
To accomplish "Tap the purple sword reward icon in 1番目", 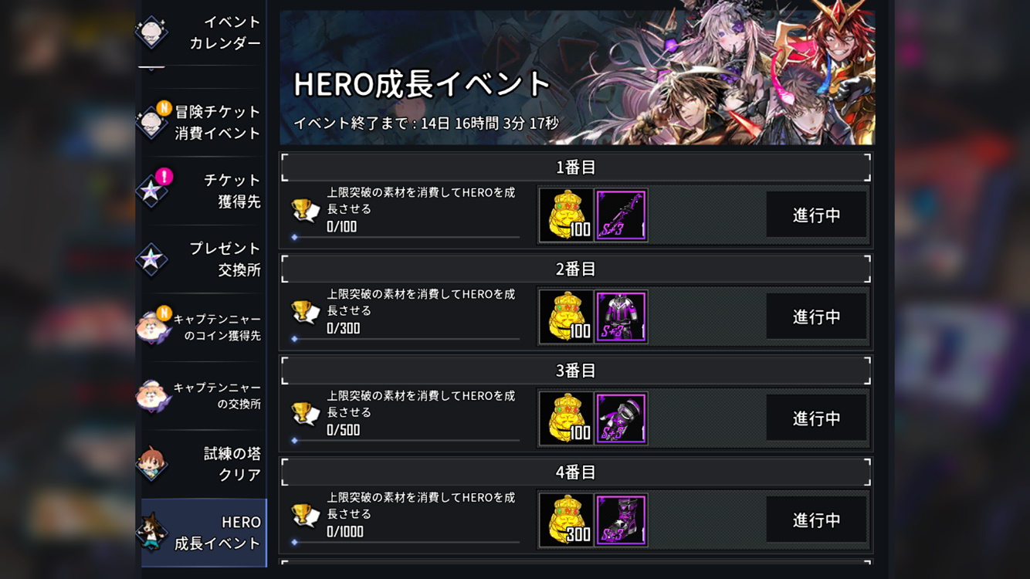I will pyautogui.click(x=621, y=215).
